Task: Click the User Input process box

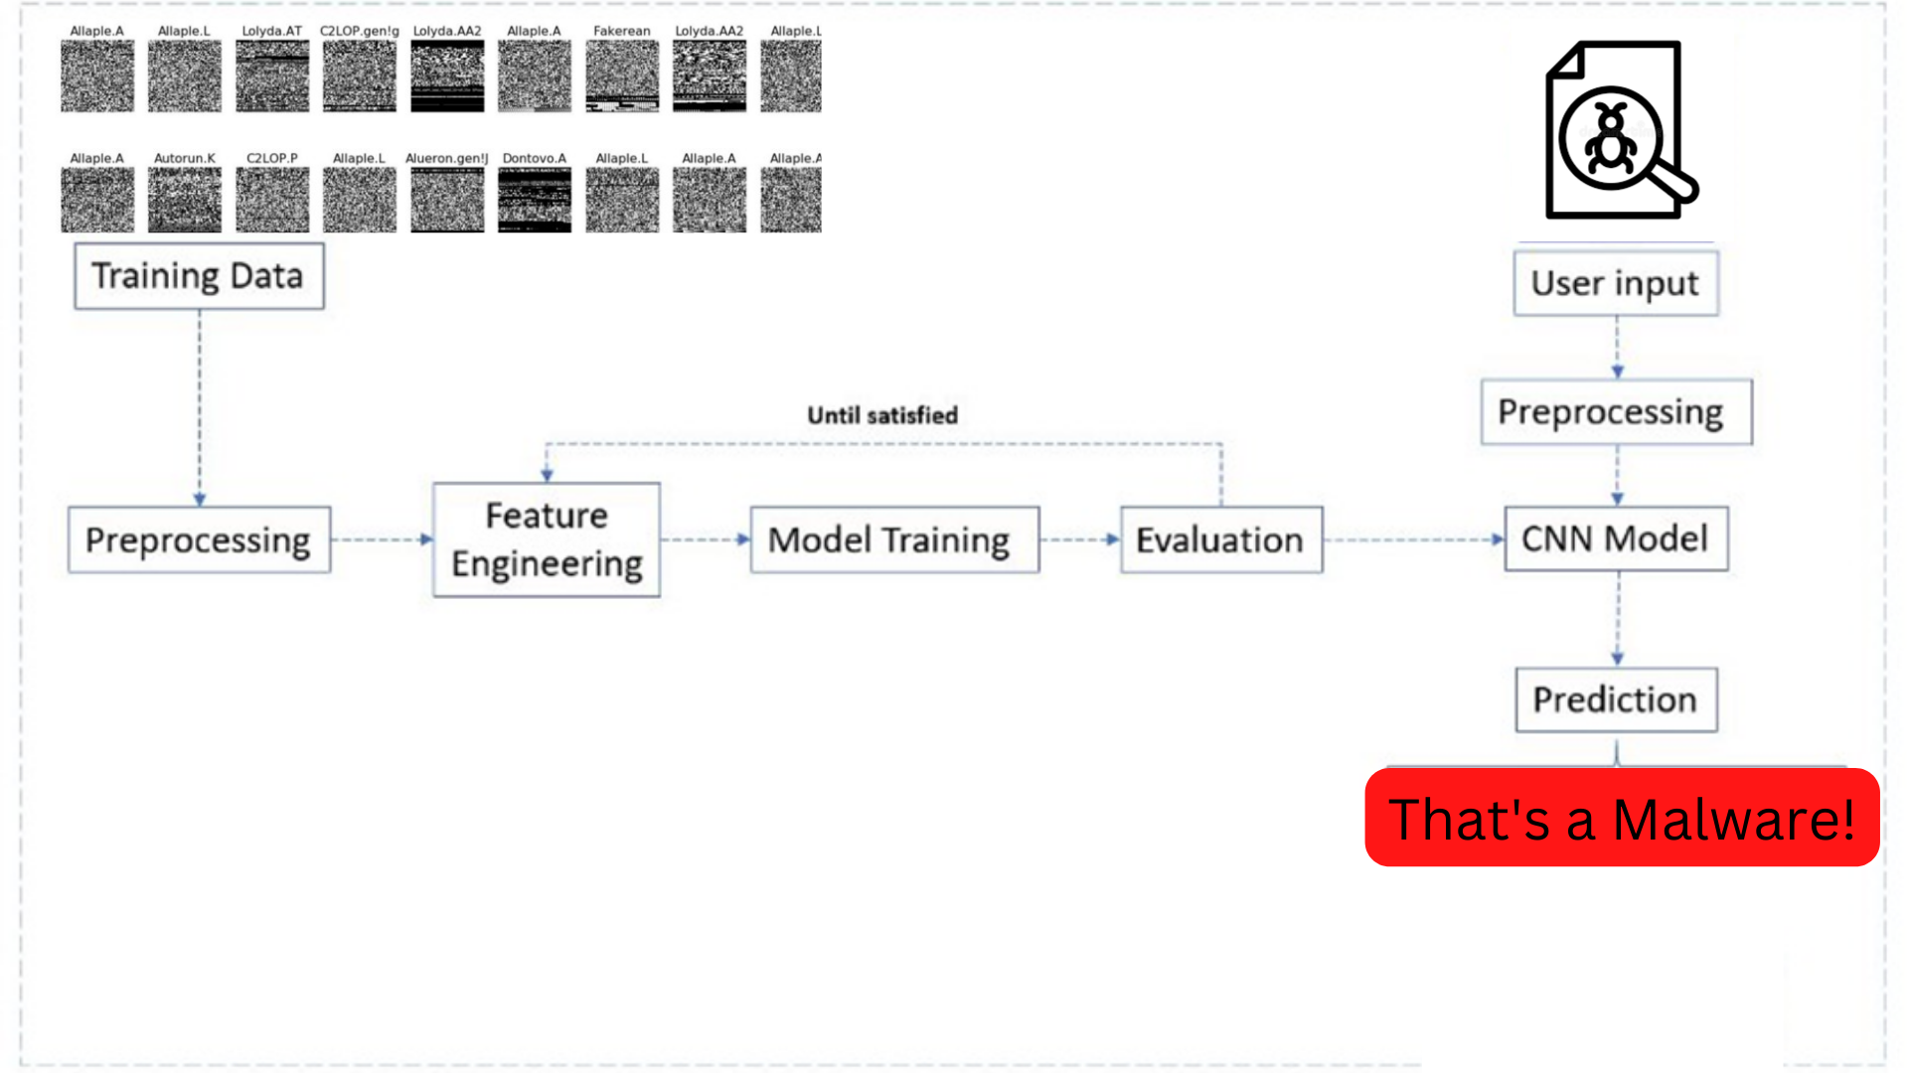Action: click(1616, 283)
